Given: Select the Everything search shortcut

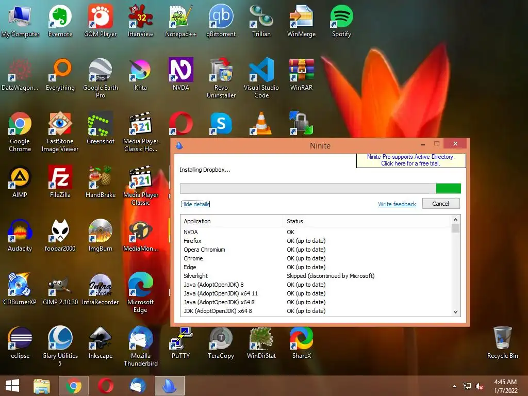Looking at the screenshot, I should pos(60,75).
